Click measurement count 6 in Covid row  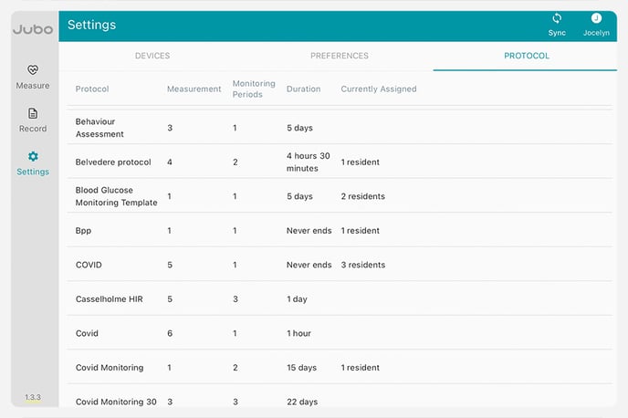coord(170,333)
